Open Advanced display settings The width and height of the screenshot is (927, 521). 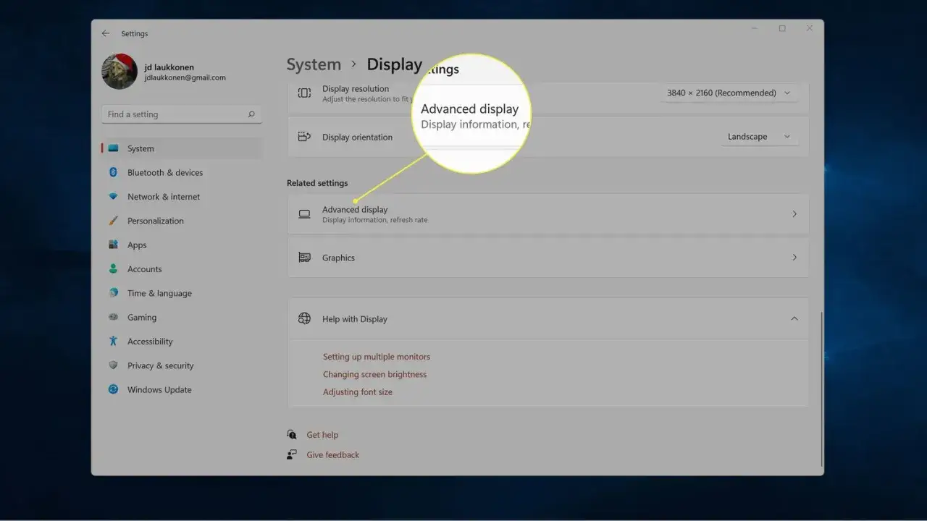pos(548,214)
